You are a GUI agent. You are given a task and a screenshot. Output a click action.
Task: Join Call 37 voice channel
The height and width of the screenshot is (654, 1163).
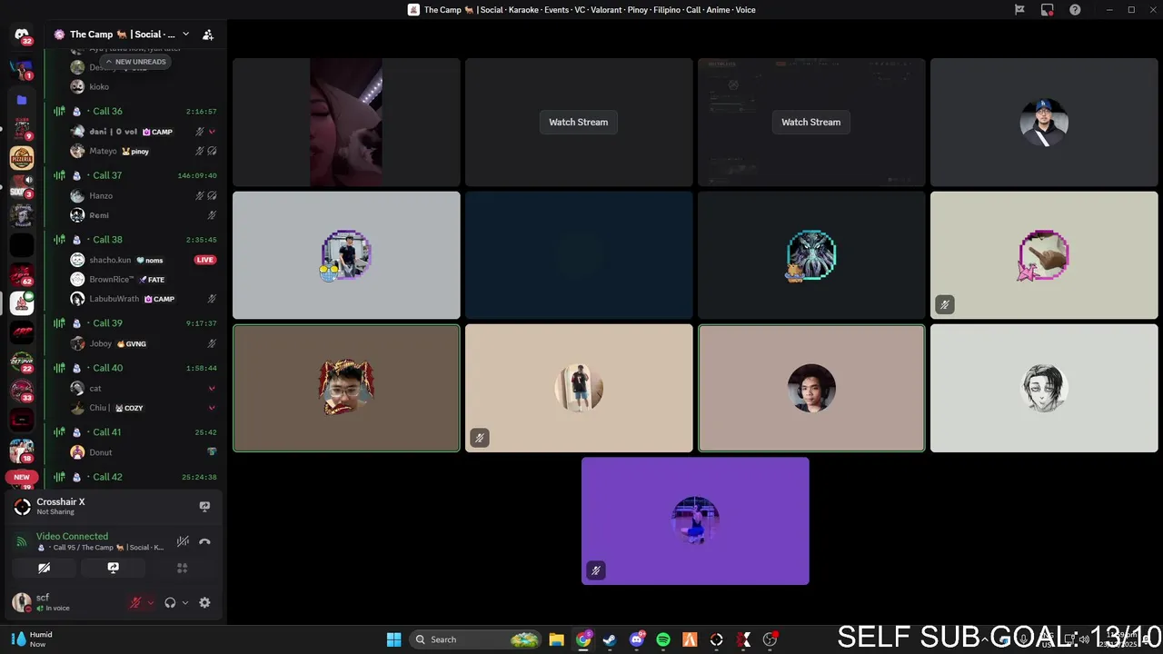[134, 175]
